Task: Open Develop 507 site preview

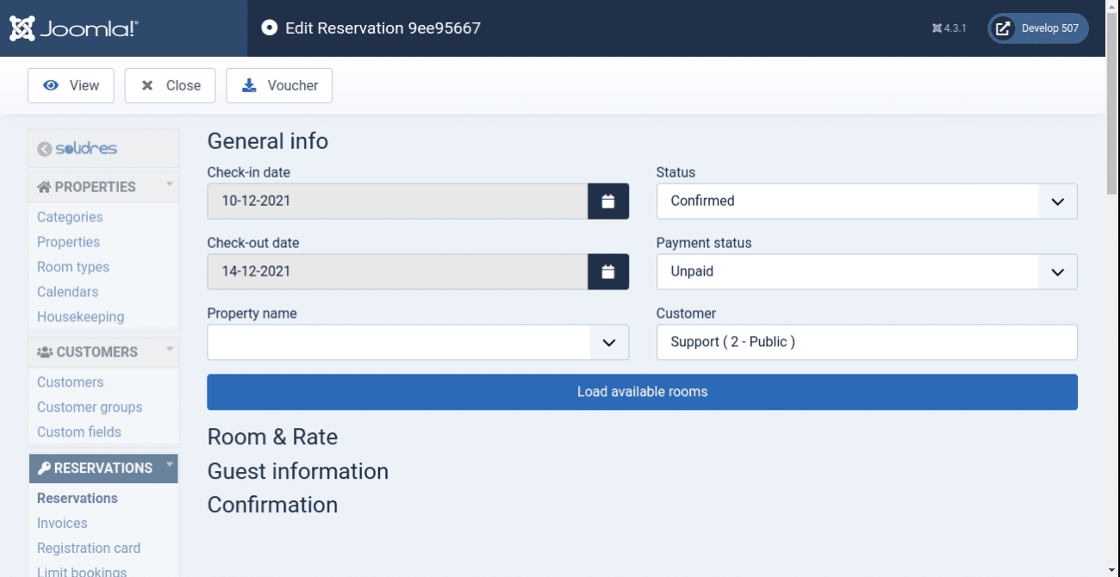Action: click(x=1038, y=28)
